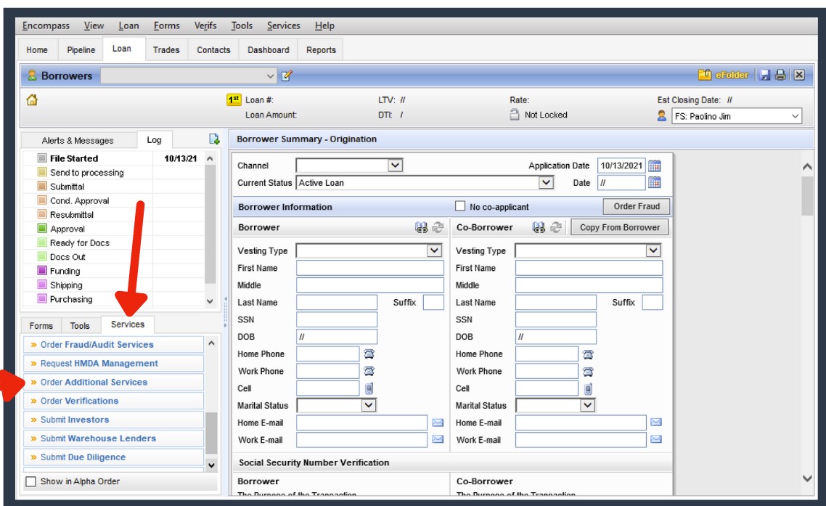This screenshot has width=826, height=506.
Task: Open Order Additional Services link
Action: coord(114,382)
